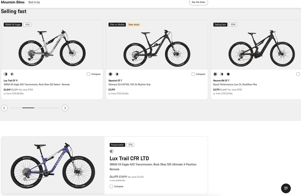
Task: Choose purple swatch on Lux Trail CFR LTD
Action: pyautogui.click(x=112, y=151)
